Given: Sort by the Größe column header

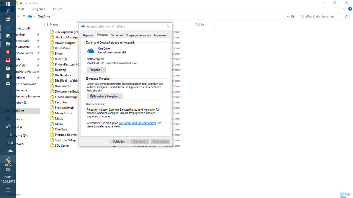Looking at the screenshot, I should click(x=200, y=24).
